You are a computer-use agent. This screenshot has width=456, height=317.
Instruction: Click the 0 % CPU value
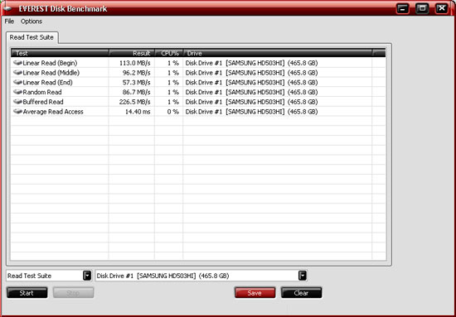coord(173,112)
